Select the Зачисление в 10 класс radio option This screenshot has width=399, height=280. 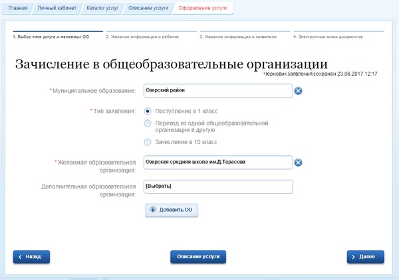coord(148,142)
